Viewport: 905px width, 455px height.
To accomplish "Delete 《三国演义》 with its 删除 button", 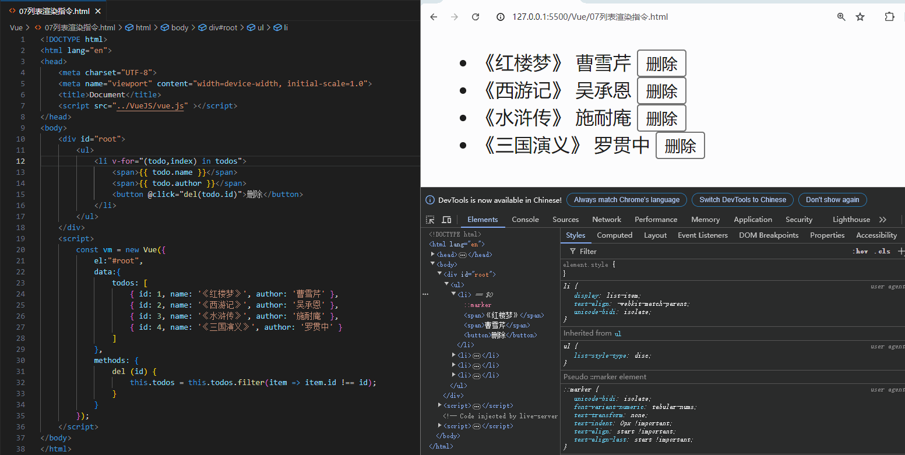I will pos(680,146).
